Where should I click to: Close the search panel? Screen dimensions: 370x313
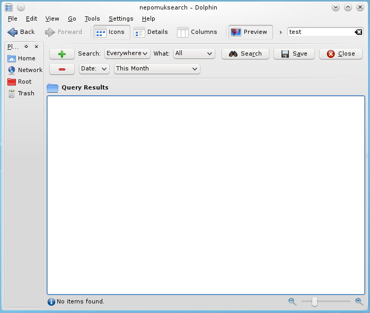pyautogui.click(x=341, y=53)
